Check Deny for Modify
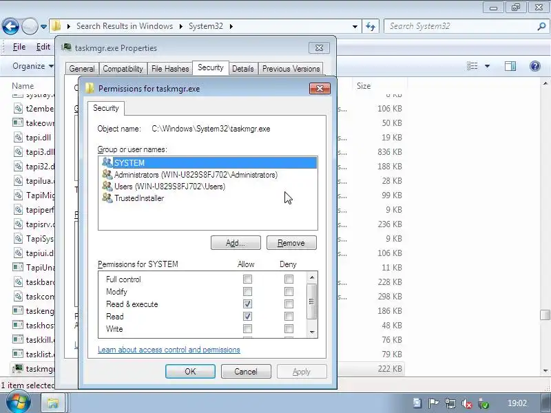This screenshot has height=413, width=551. [289, 291]
